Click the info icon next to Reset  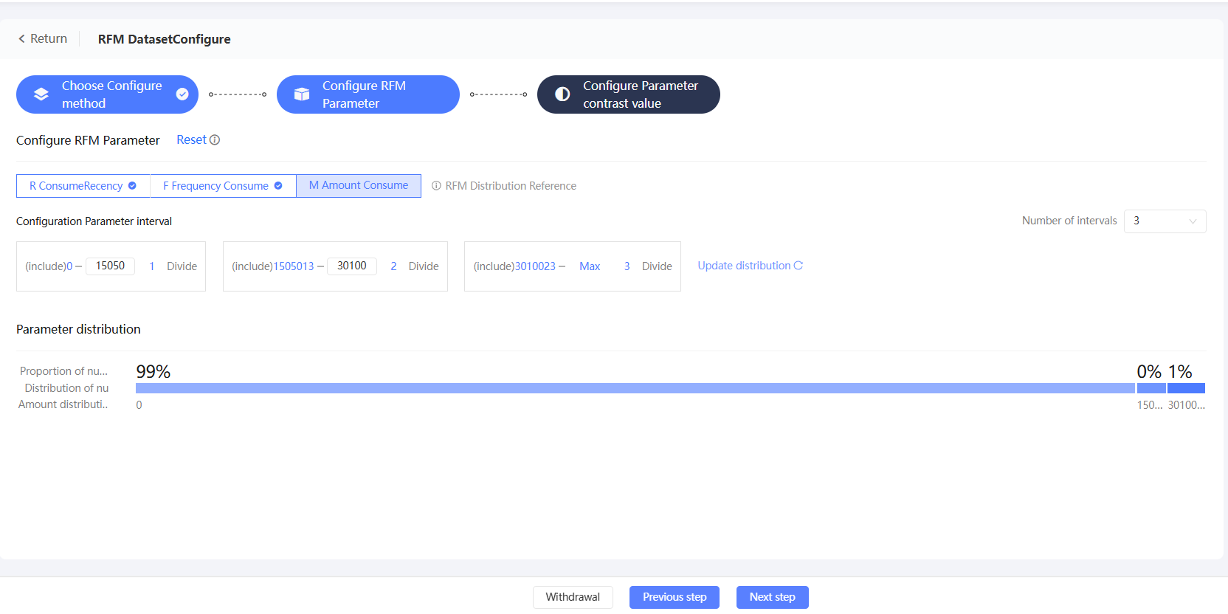tap(215, 140)
